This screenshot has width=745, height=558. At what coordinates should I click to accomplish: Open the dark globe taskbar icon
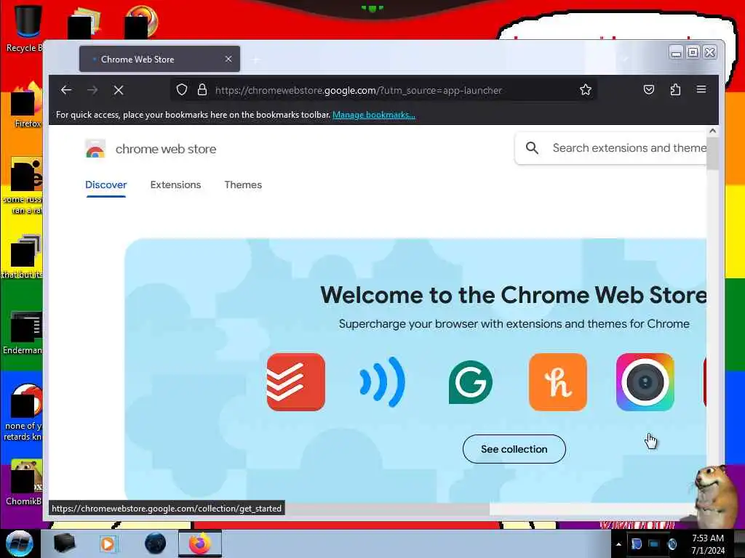(156, 543)
